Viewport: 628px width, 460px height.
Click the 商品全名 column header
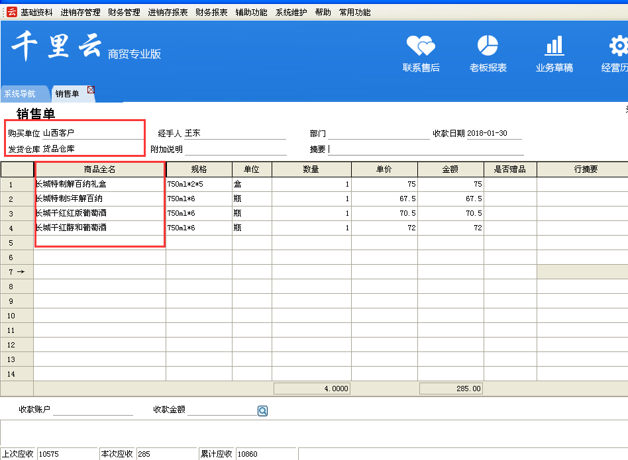tap(99, 169)
